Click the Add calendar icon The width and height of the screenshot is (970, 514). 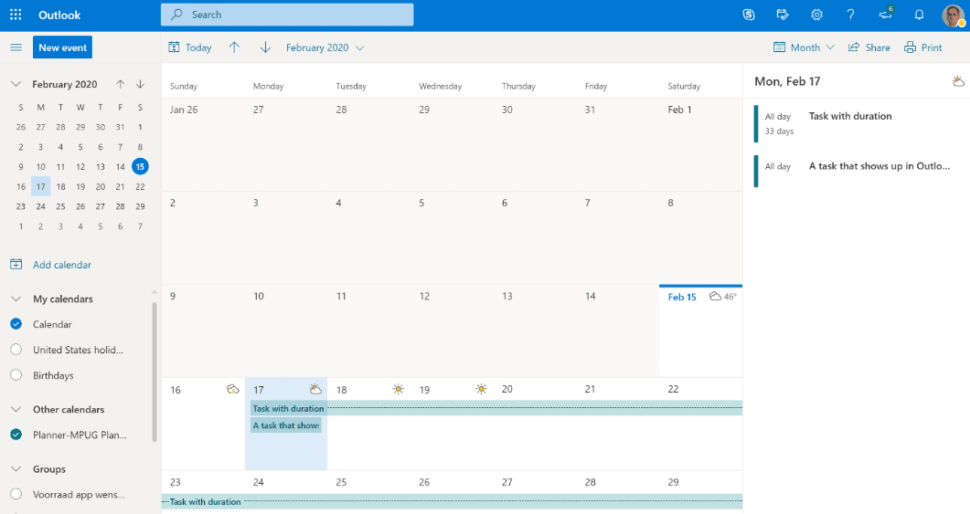coord(16,265)
